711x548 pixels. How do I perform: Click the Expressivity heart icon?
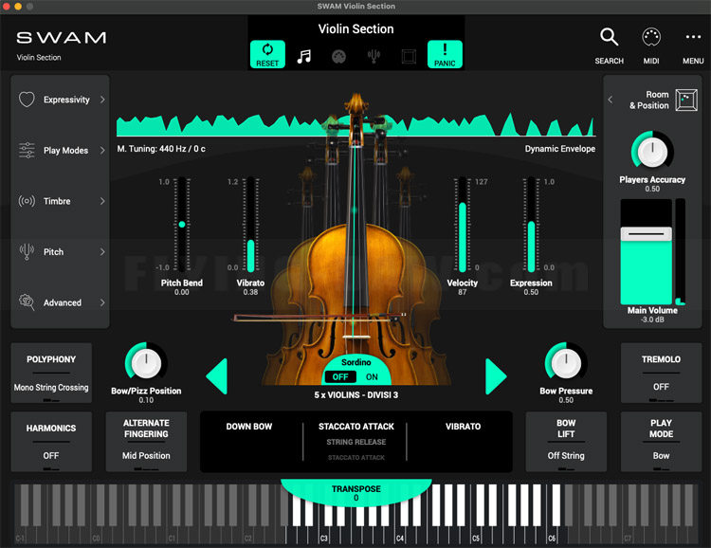[27, 100]
